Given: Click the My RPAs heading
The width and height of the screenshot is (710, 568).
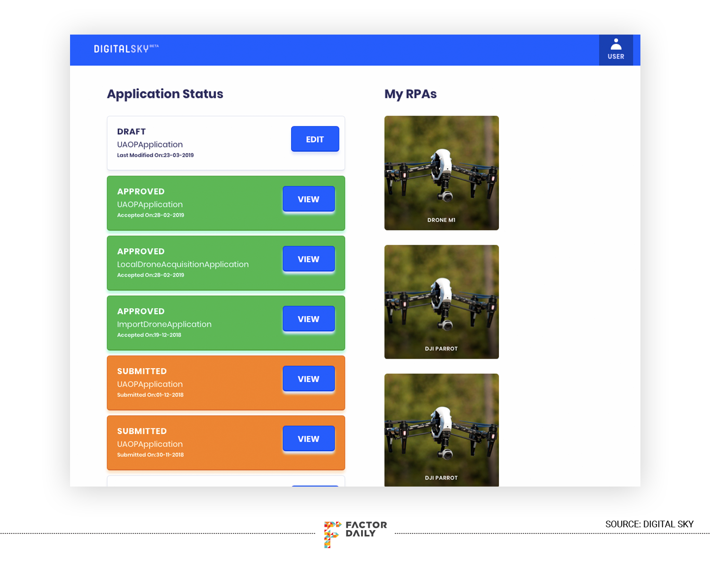Looking at the screenshot, I should (x=410, y=94).
